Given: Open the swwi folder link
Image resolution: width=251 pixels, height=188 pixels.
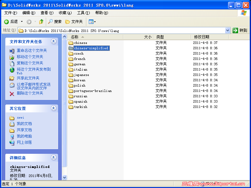Looking at the screenshot, I should (20, 118).
